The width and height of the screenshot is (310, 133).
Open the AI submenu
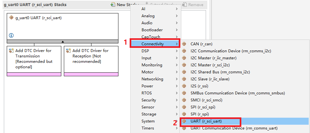click(x=156, y=9)
